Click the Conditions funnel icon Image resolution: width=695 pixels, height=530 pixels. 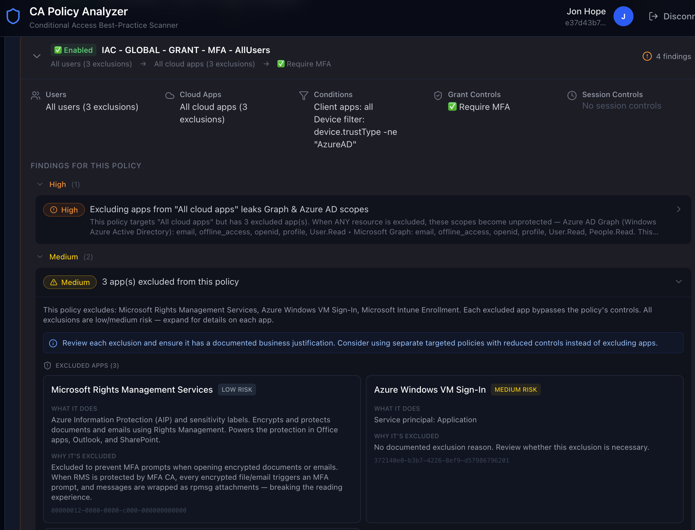coord(303,95)
